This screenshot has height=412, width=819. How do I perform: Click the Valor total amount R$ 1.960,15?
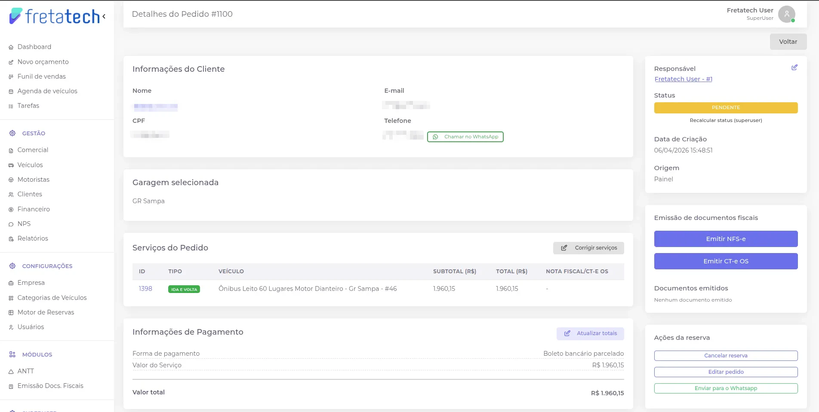tap(607, 393)
